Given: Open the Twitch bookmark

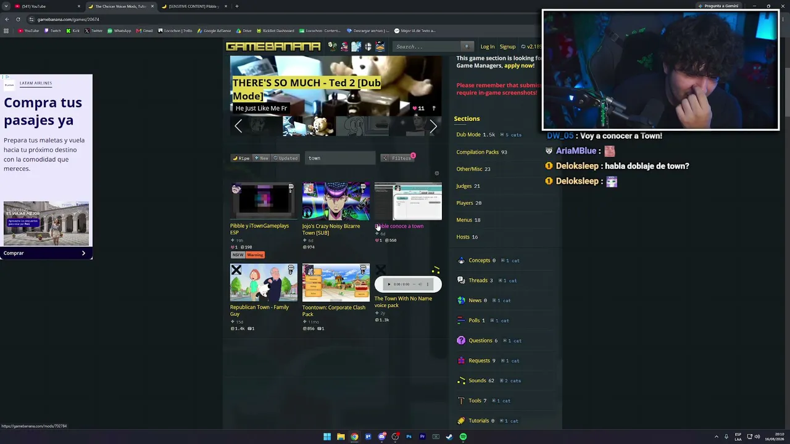Looking at the screenshot, I should [x=53, y=31].
